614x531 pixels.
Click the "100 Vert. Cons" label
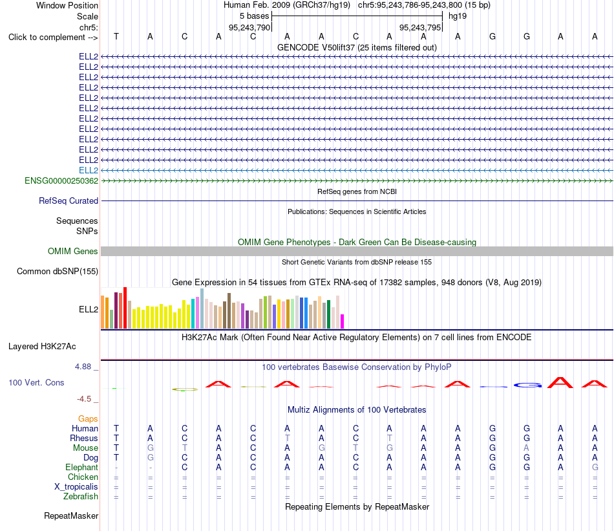tap(36, 382)
